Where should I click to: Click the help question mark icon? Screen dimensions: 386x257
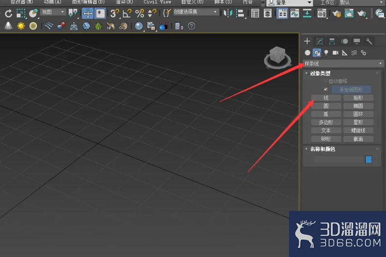coord(192,26)
